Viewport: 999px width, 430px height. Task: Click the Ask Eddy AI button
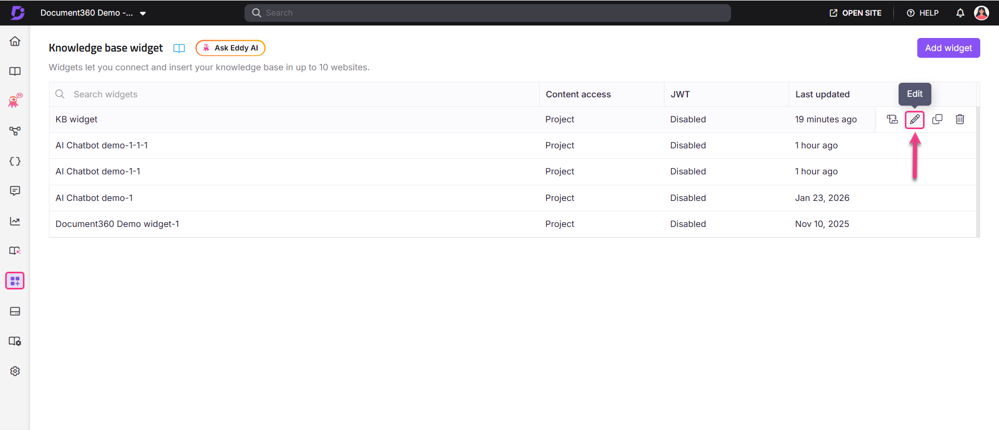tap(230, 48)
